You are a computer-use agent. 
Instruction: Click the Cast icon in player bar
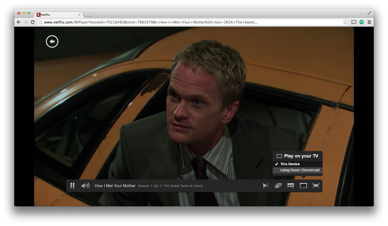pos(303,186)
